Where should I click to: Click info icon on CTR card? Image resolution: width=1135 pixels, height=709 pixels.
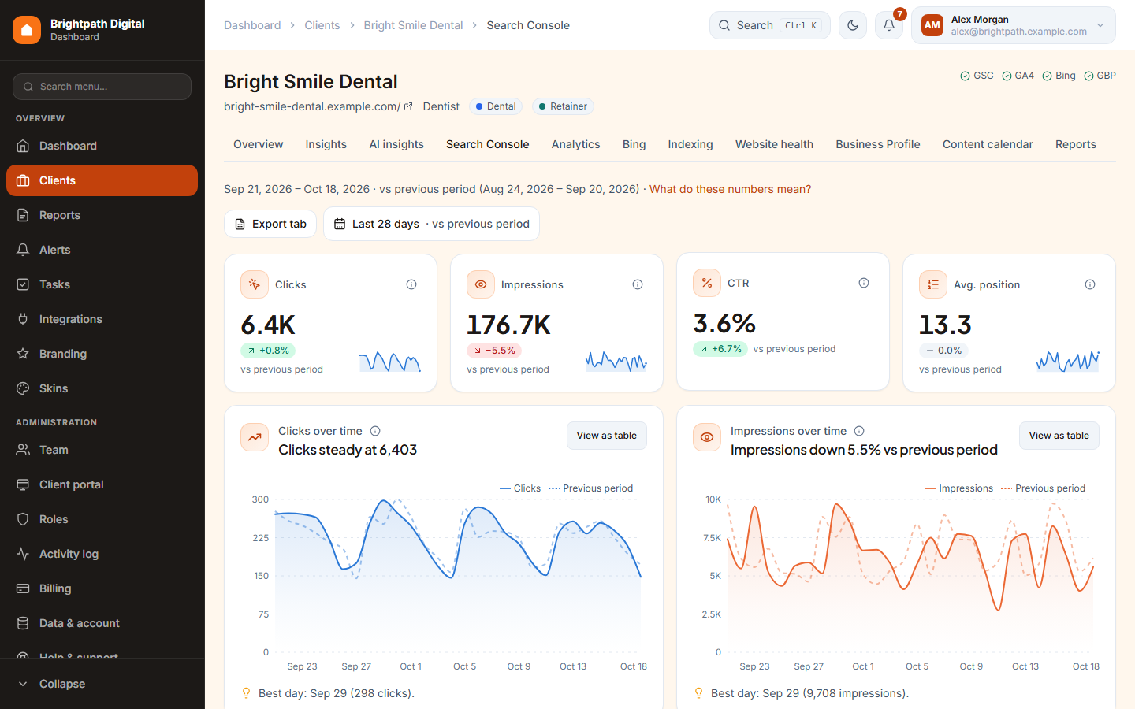click(x=864, y=283)
